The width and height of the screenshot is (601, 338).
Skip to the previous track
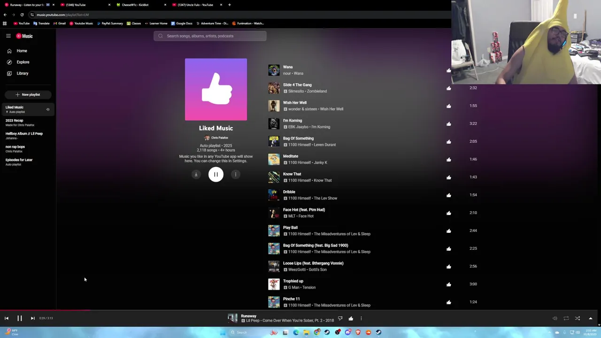(x=7, y=318)
